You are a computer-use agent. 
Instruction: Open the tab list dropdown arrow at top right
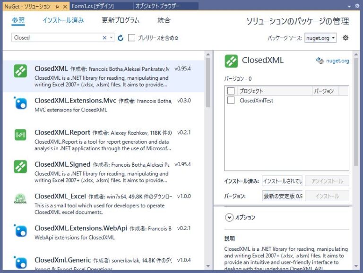click(x=349, y=7)
